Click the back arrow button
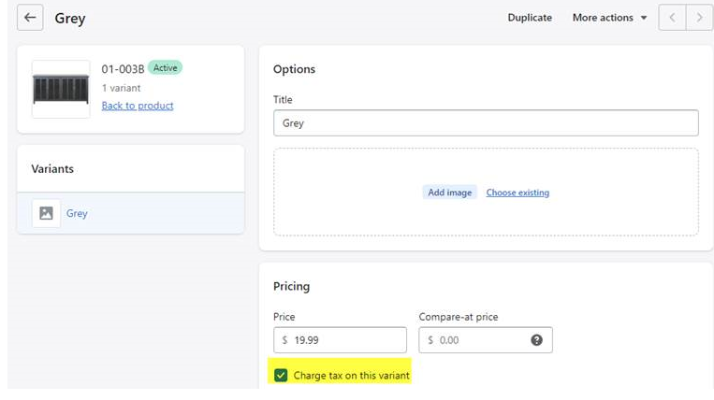 pos(30,18)
